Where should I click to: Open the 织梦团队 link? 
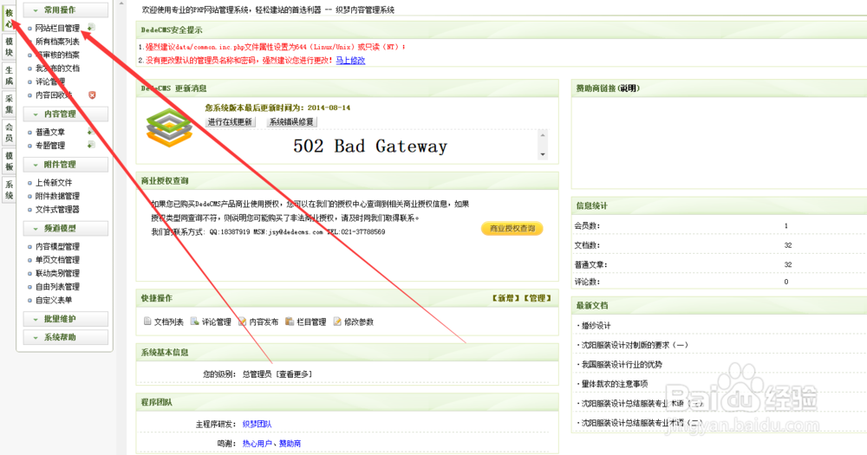pos(257,424)
